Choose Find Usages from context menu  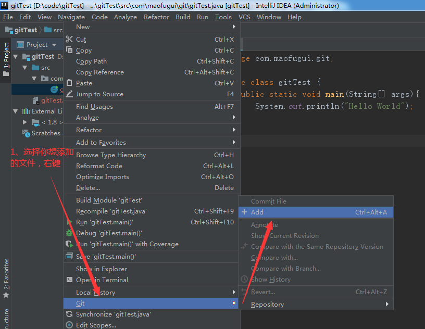(x=152, y=107)
